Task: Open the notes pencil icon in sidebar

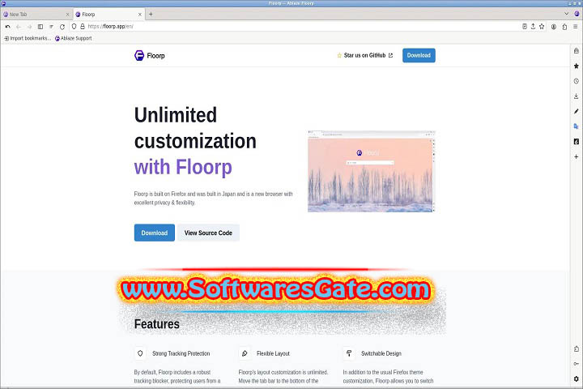Action: 577,111
